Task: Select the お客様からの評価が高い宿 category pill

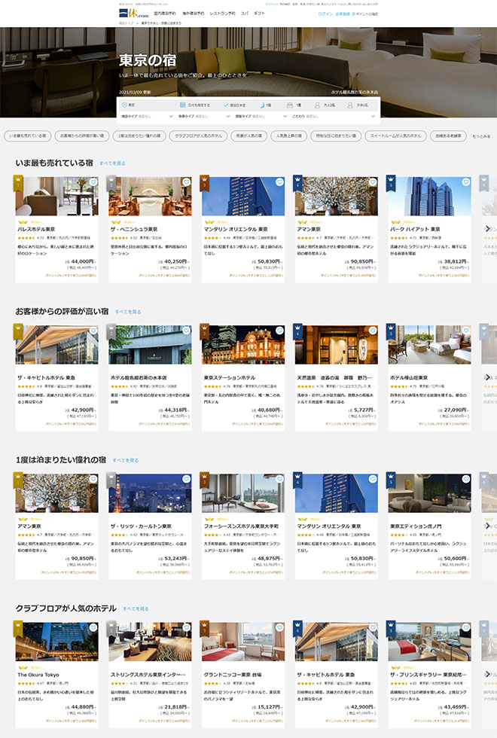Action: [82, 136]
